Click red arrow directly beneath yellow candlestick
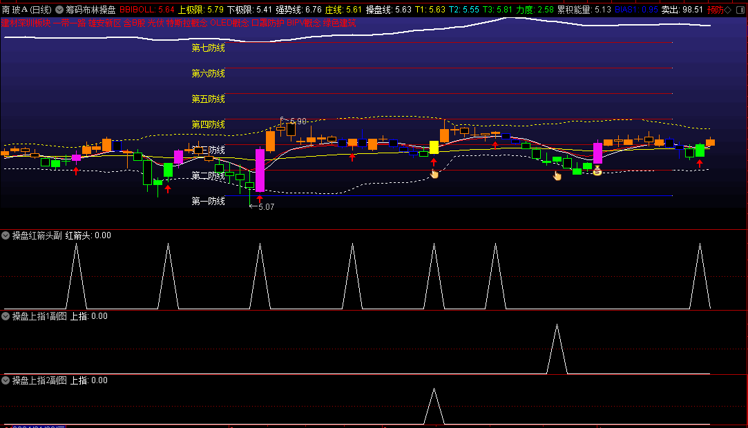The height and width of the screenshot is (428, 748). tap(434, 162)
